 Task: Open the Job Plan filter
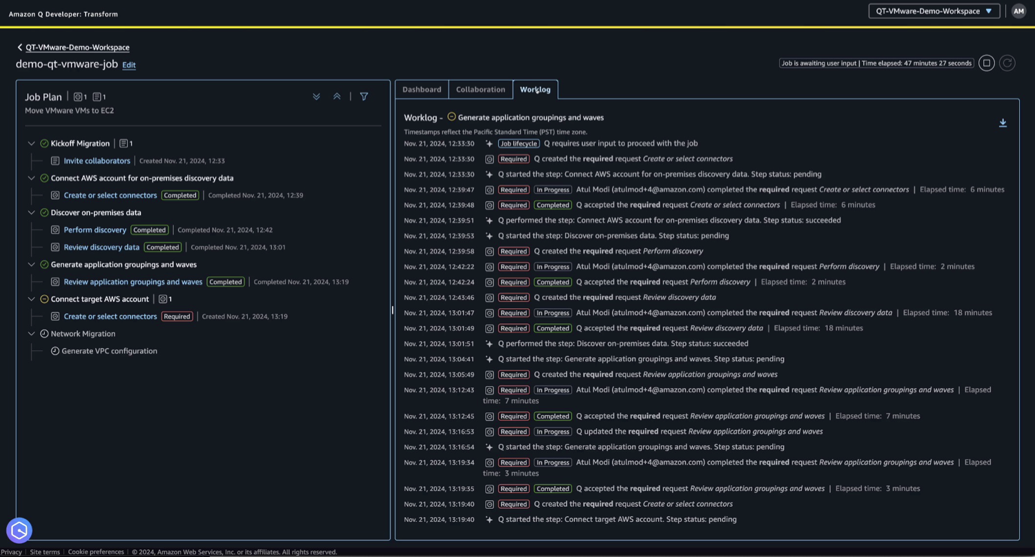point(364,97)
